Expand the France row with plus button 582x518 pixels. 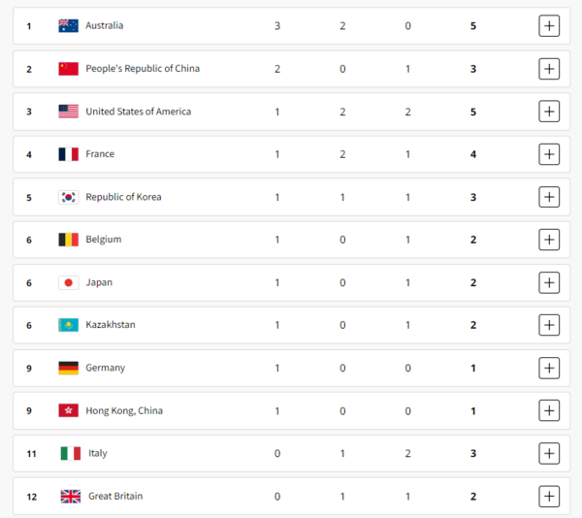[x=549, y=154]
